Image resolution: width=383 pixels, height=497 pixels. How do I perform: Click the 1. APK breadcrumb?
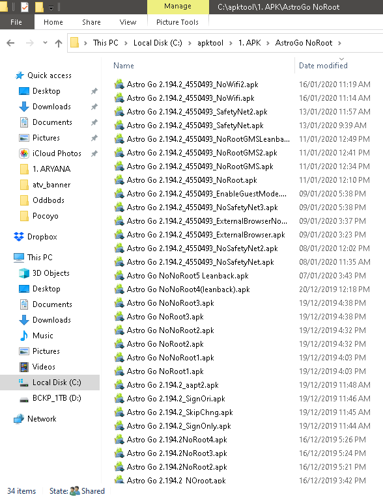[249, 43]
